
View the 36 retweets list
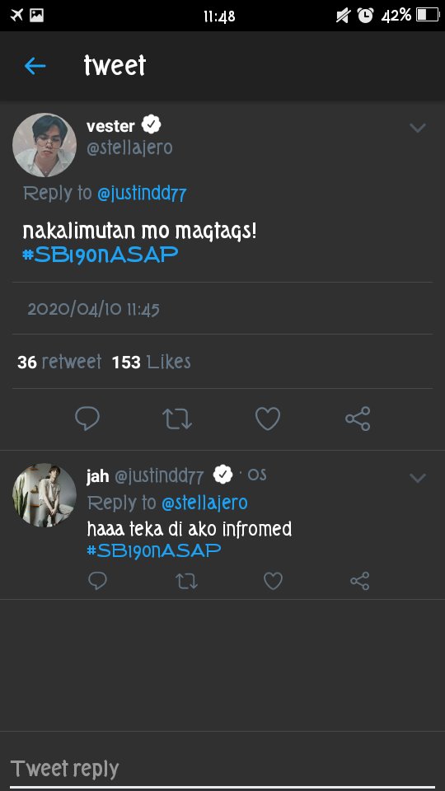point(59,363)
